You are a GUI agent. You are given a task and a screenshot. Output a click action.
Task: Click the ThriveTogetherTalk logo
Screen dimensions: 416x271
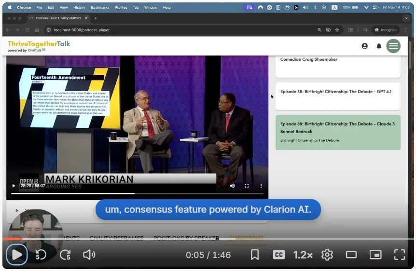(39, 46)
